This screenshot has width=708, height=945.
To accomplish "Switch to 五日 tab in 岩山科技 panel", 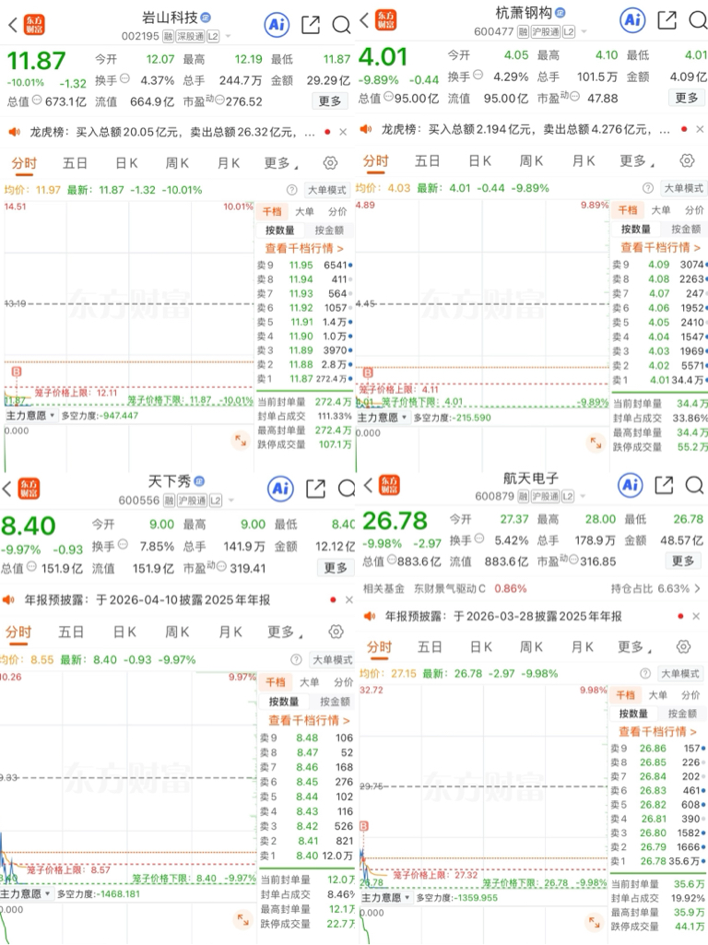I will pyautogui.click(x=75, y=163).
